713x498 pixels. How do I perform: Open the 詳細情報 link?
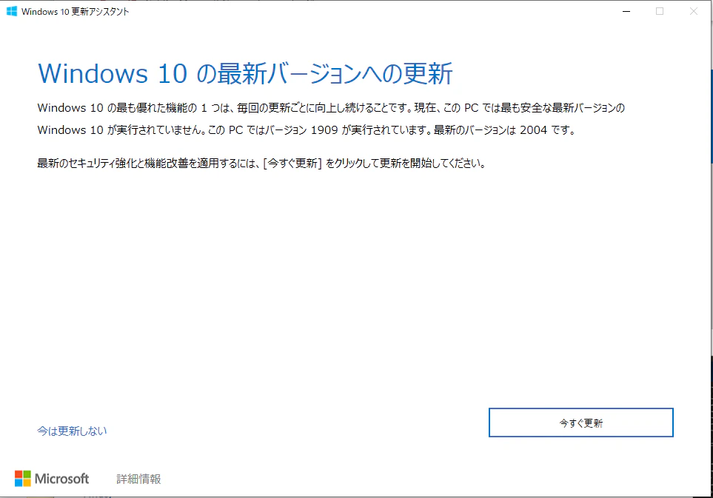click(x=138, y=479)
